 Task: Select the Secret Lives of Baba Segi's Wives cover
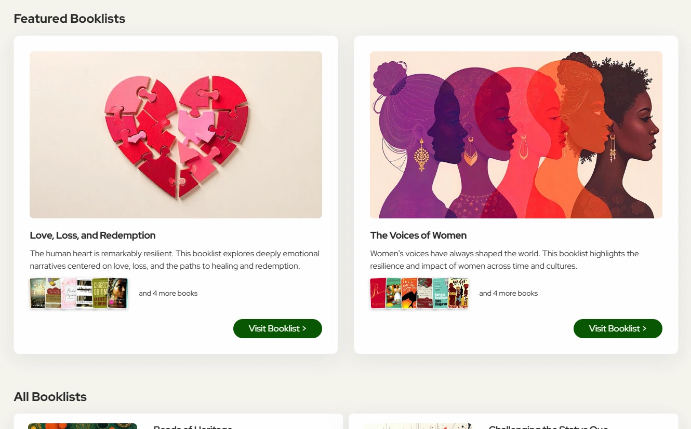459,293
